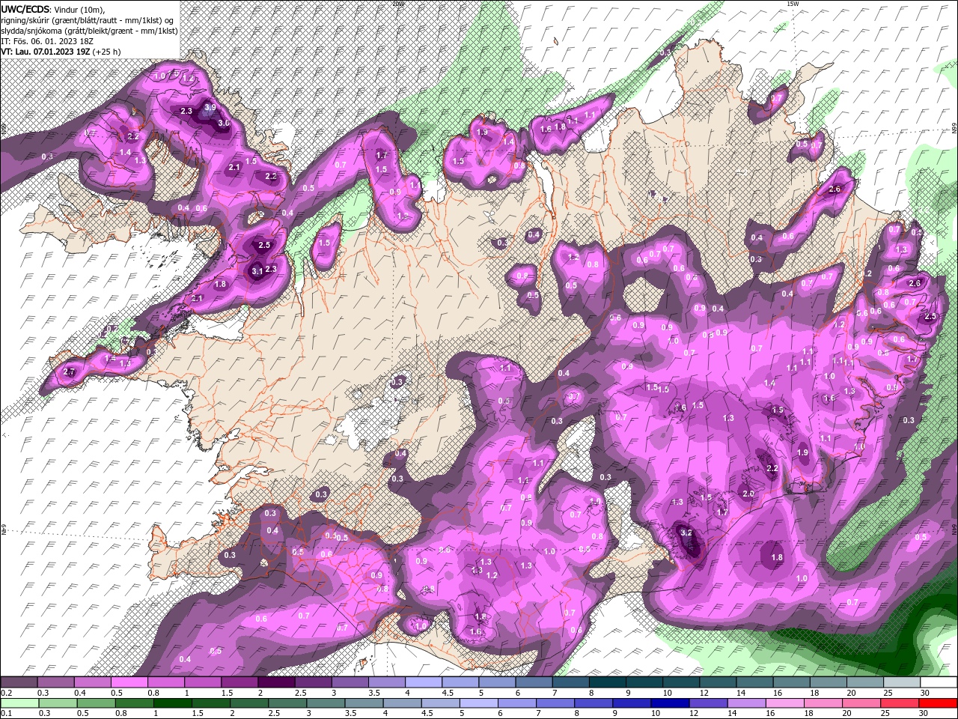This screenshot has width=958, height=719.
Task: Select the 0.4 swatch in the top legend row
Action: (92, 682)
